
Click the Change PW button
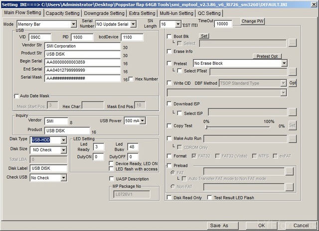(x=253, y=22)
